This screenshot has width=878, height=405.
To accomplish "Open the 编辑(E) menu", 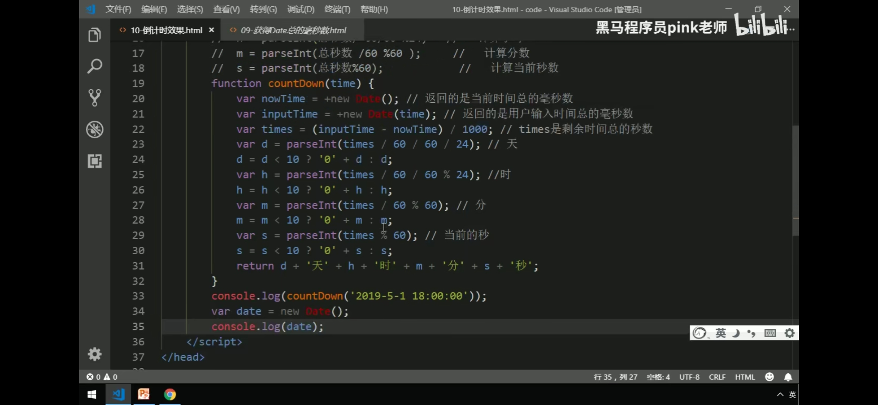I will click(154, 9).
